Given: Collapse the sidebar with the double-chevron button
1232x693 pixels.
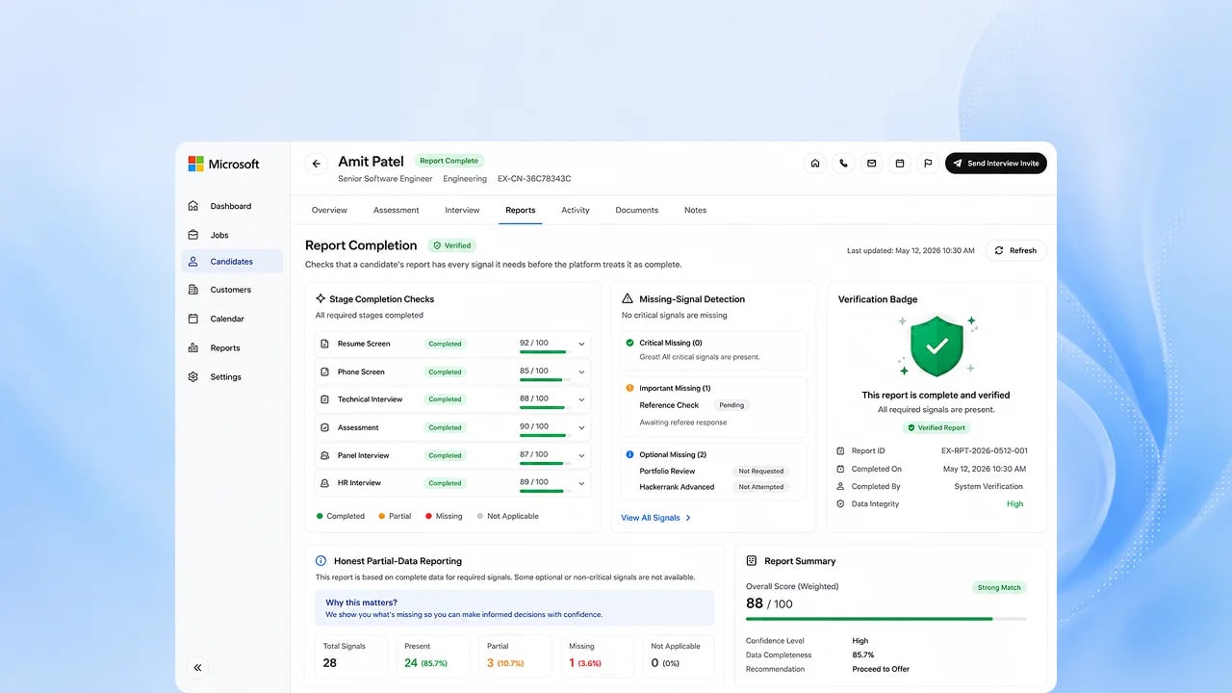Looking at the screenshot, I should click(x=198, y=667).
